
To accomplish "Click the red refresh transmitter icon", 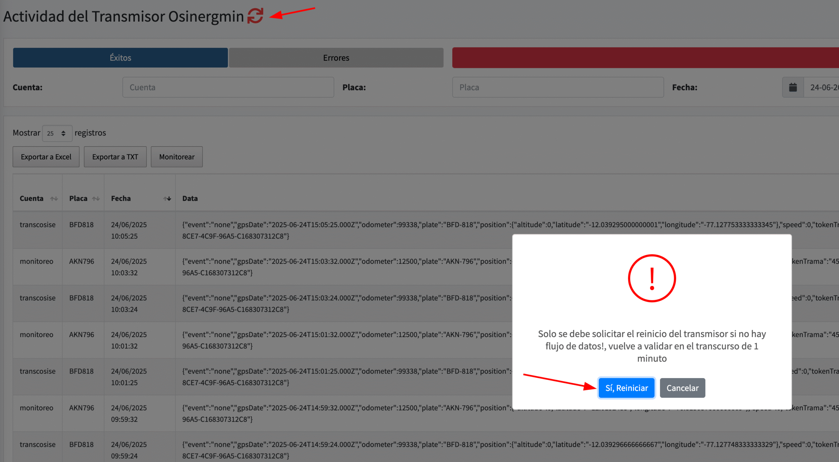I will coord(255,16).
